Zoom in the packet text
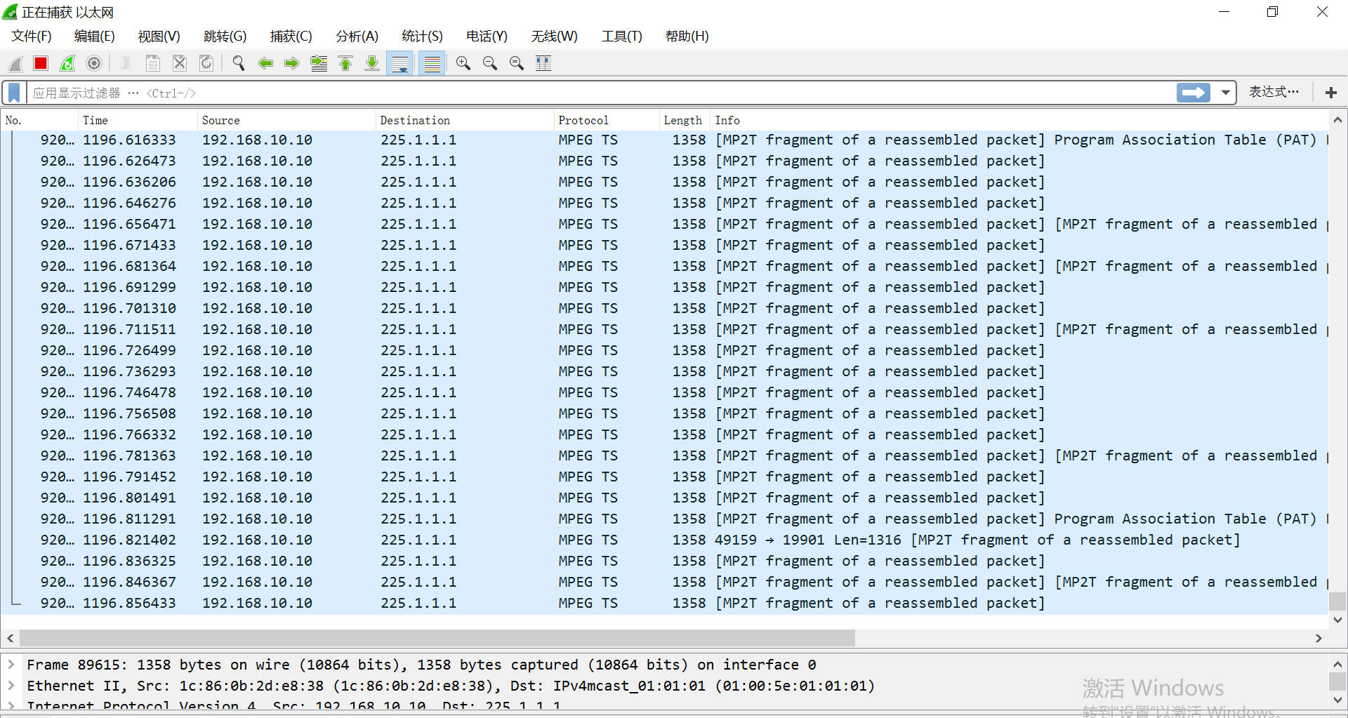The image size is (1348, 718). [463, 64]
